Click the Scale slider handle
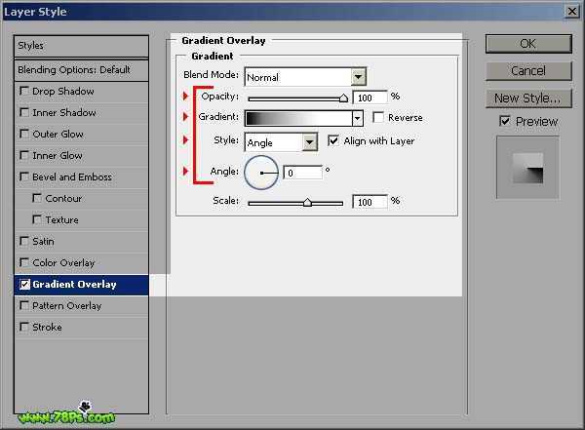 click(x=307, y=202)
